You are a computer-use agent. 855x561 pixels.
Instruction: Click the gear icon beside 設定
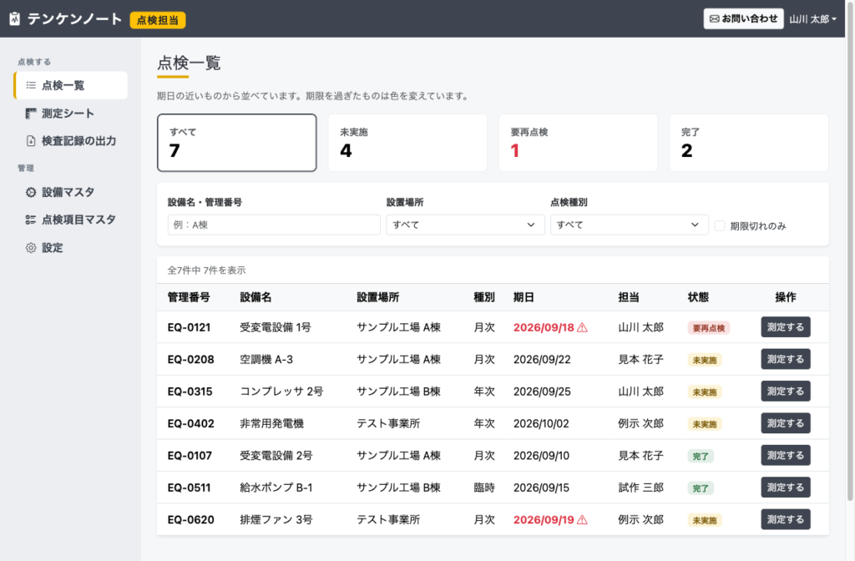pyautogui.click(x=31, y=247)
